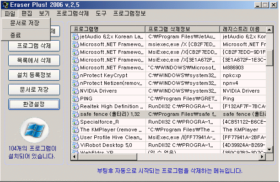280x182 pixels.
Task: Sort by 레지스트리 이름 column header
Action: 243,29
